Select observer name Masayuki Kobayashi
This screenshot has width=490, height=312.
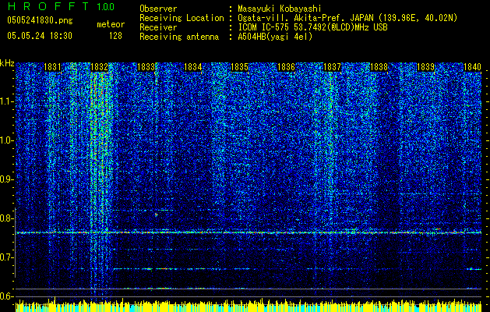[x=280, y=9]
